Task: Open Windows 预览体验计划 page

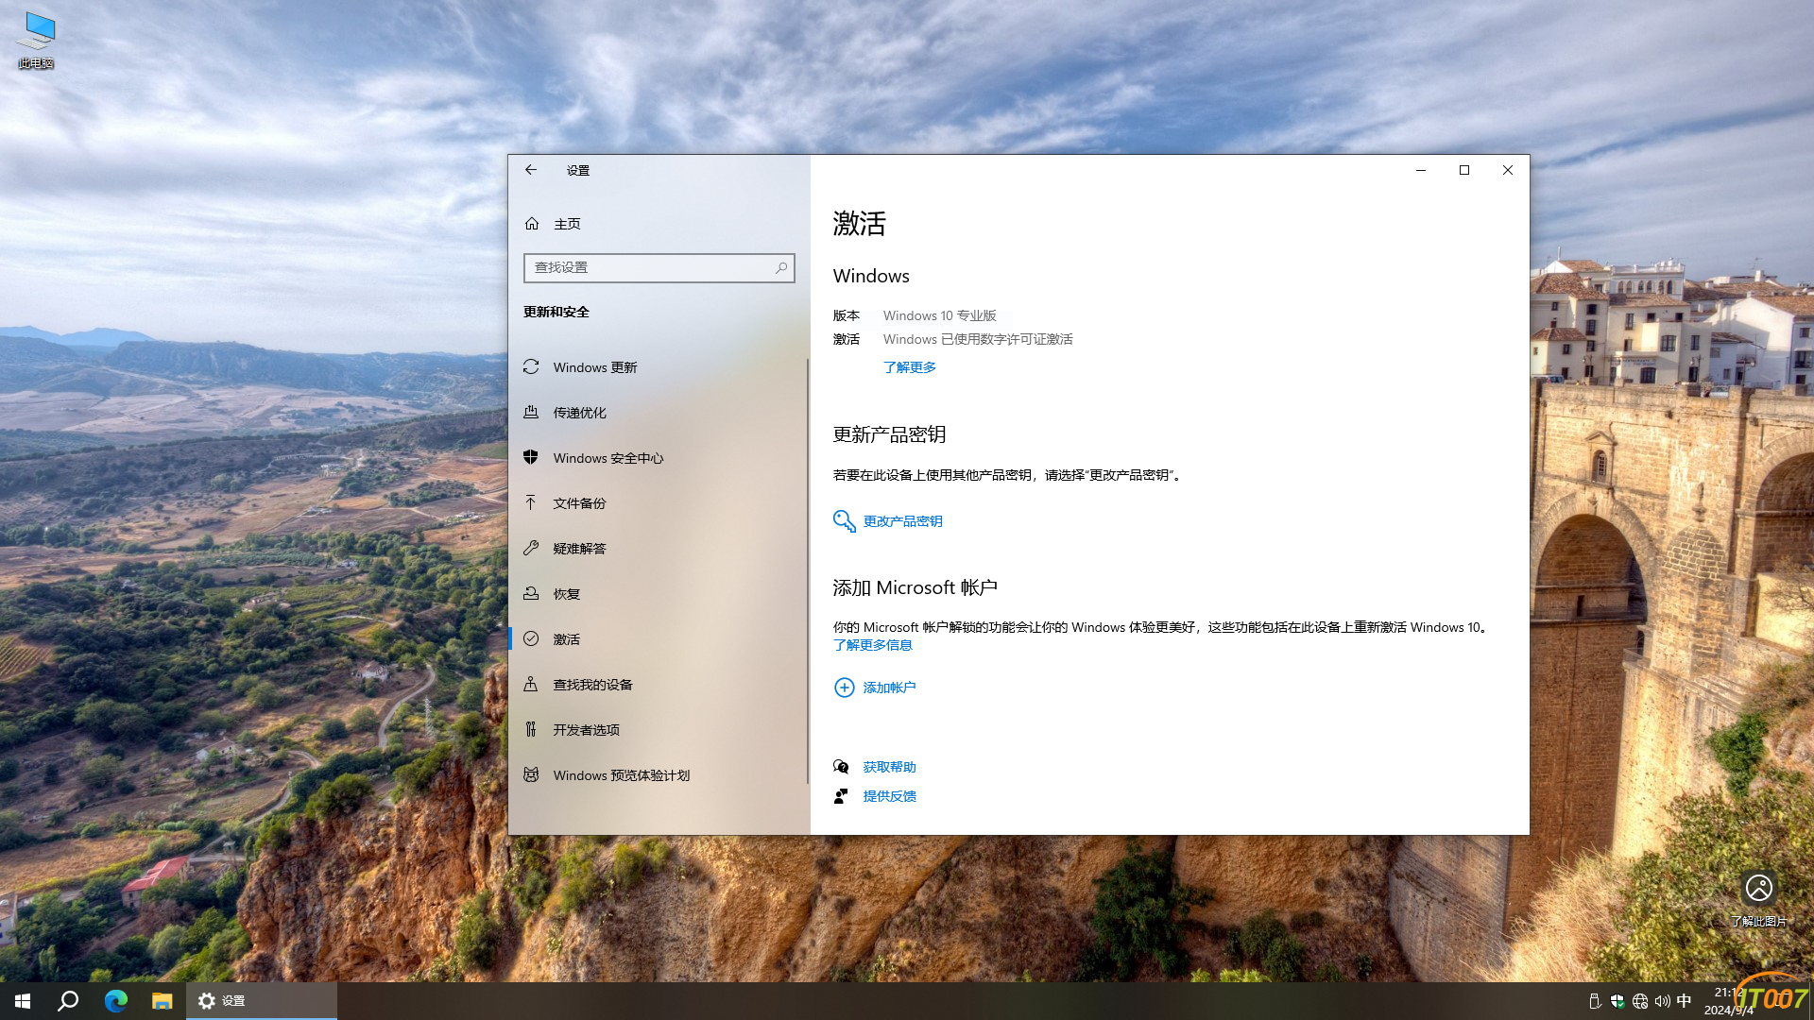Action: click(658, 775)
